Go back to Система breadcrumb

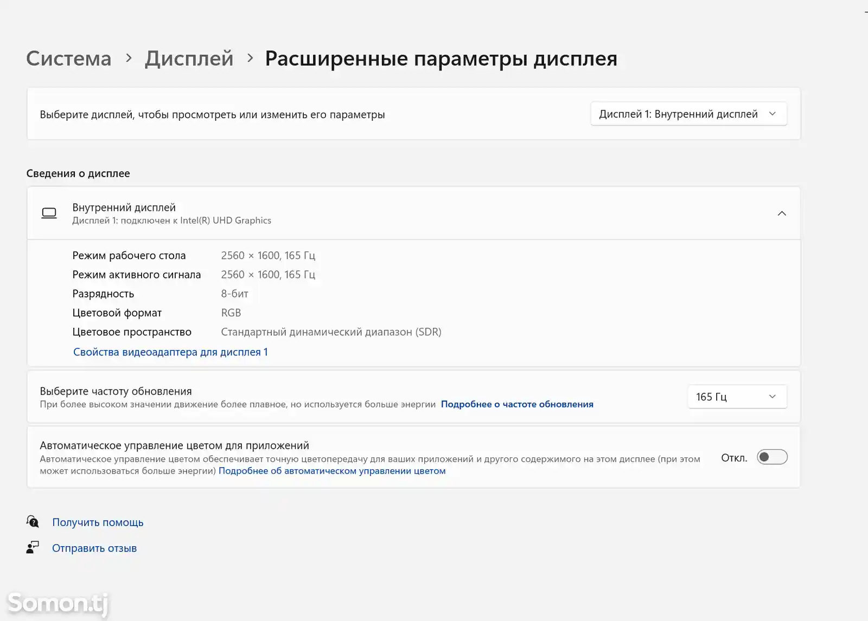[x=69, y=59]
